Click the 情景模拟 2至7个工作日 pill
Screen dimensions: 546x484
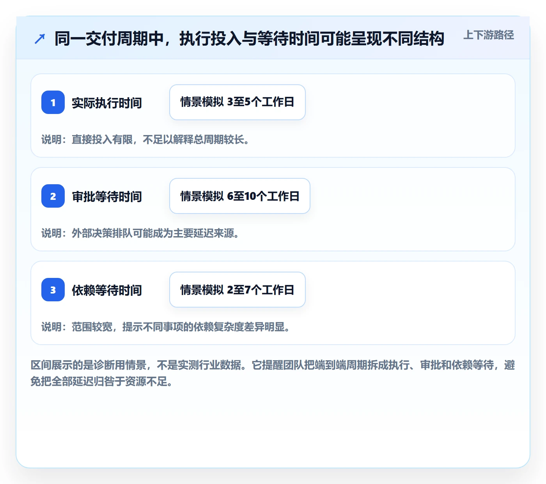pyautogui.click(x=238, y=290)
